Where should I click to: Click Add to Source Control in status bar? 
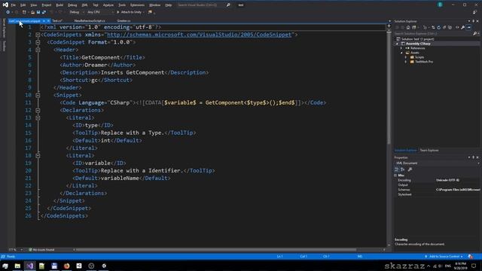coord(444,257)
